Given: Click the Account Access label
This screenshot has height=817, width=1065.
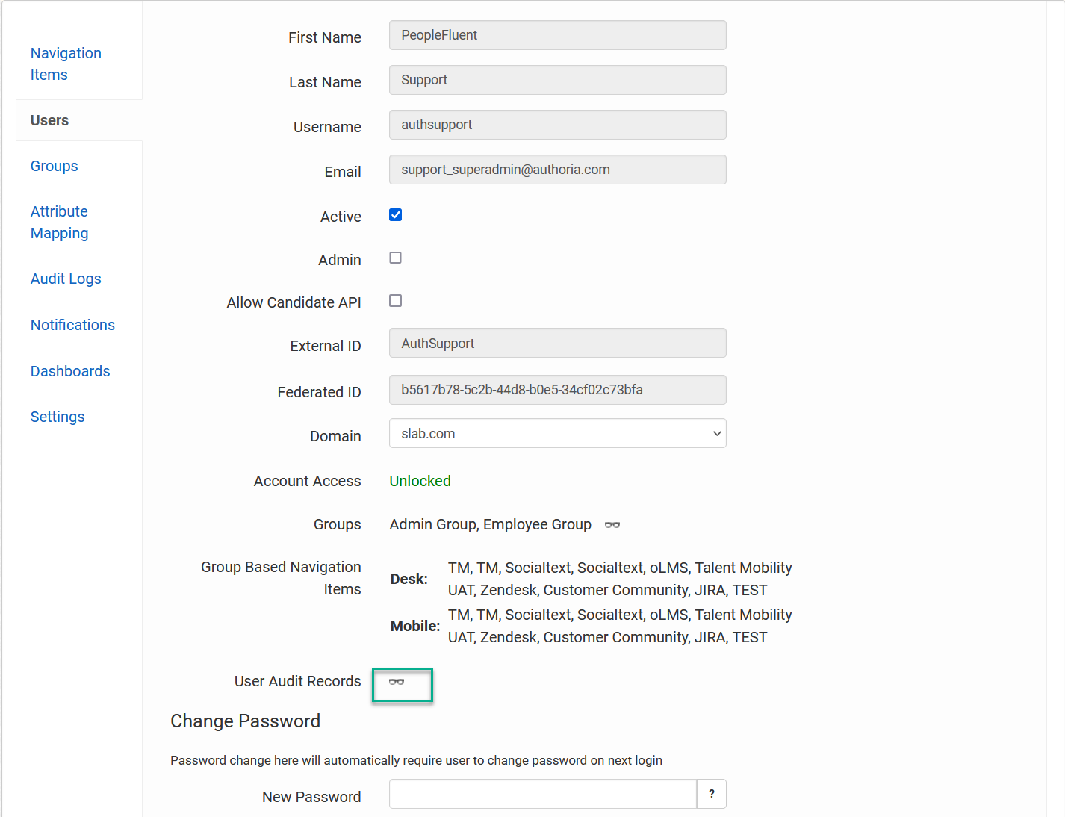Looking at the screenshot, I should coord(308,481).
